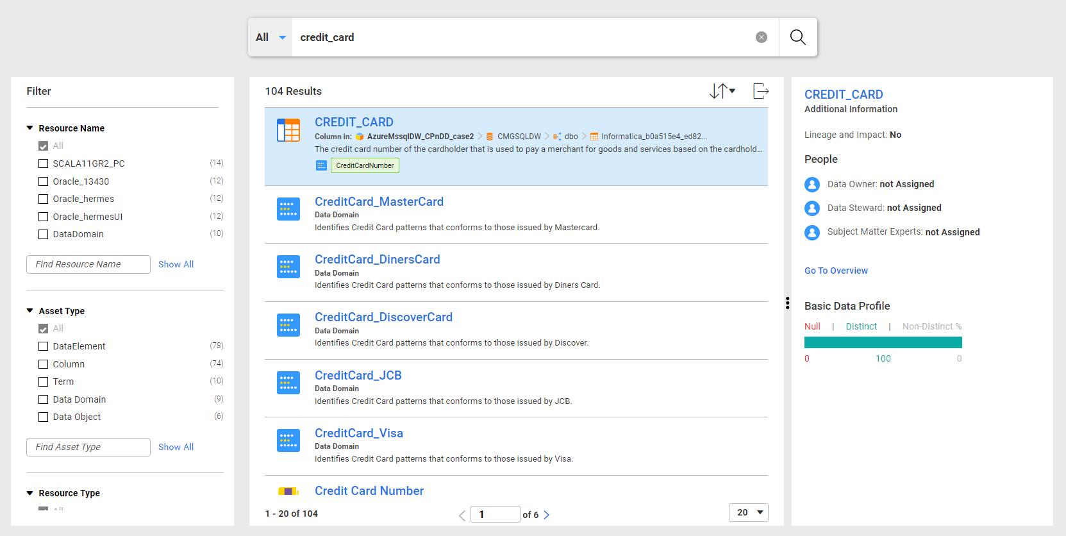
Task: Collapse the Resource Type filter section
Action: [x=29, y=493]
